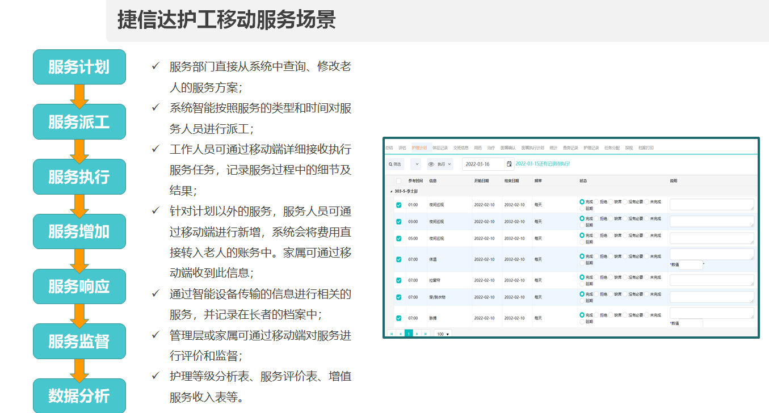Click the 筛选 search filter button
This screenshot has height=413, width=769.
394,164
